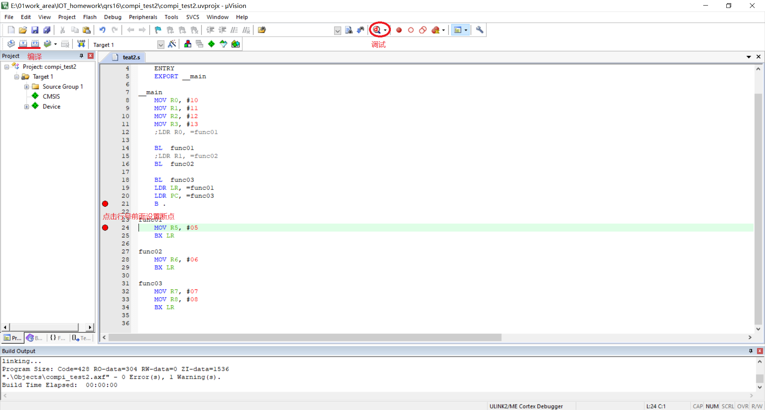Build target icon
Screen dimensions: 765x410
23,44
